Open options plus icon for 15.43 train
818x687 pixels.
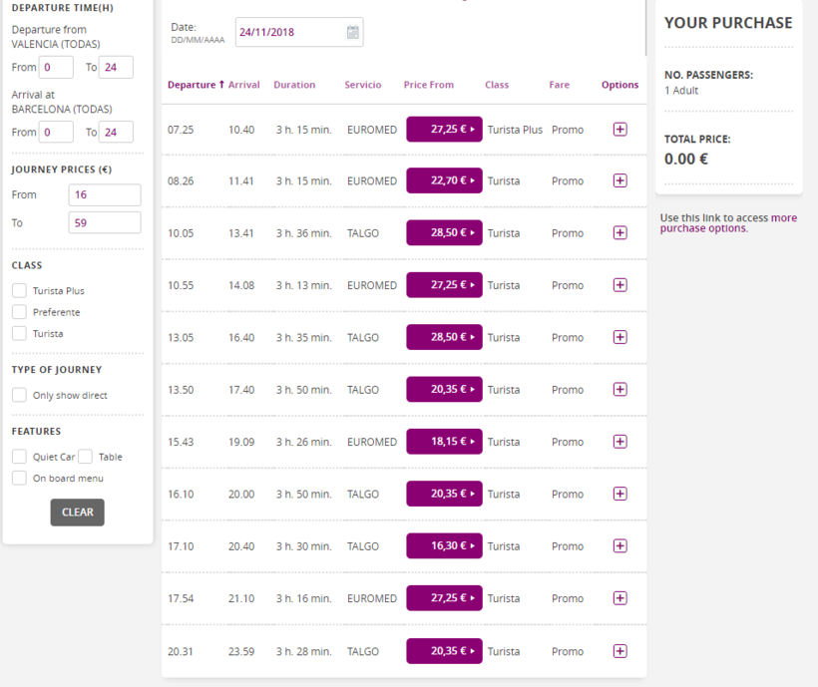[619, 442]
